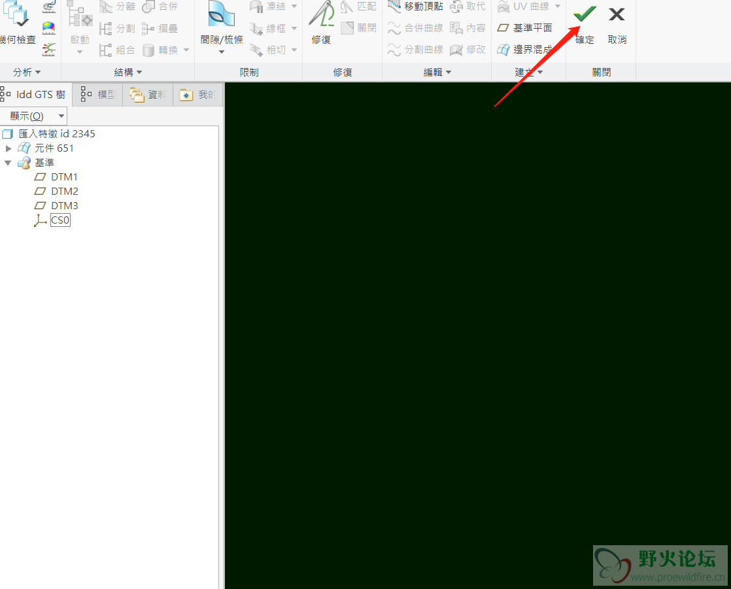Collapse the 基準 node
Screen dimensions: 731x589
coord(8,163)
